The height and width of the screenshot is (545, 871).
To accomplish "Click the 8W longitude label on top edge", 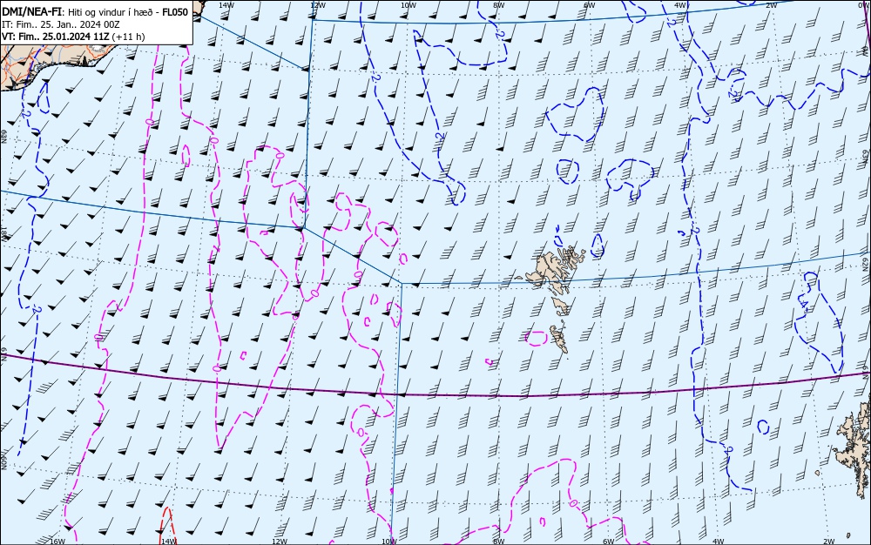I will [x=499, y=4].
